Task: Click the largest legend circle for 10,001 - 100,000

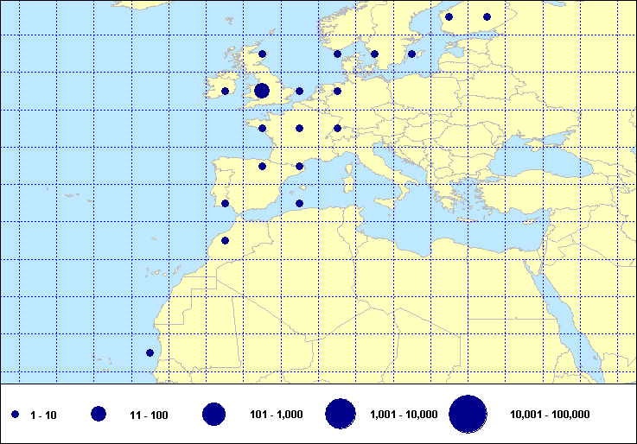Action: coord(468,415)
